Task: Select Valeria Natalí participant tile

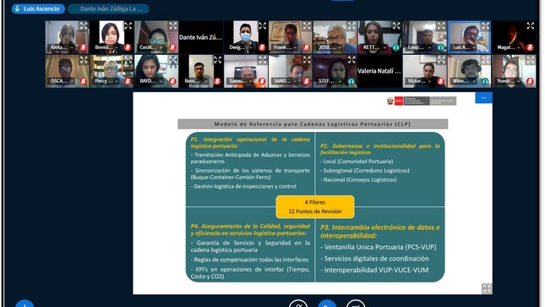Action: coord(379,71)
